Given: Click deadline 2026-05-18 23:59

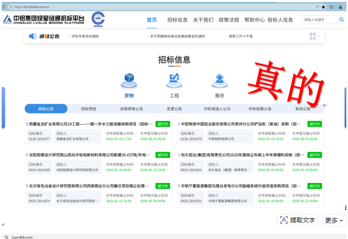Looking at the screenshot, I should coord(119,201).
